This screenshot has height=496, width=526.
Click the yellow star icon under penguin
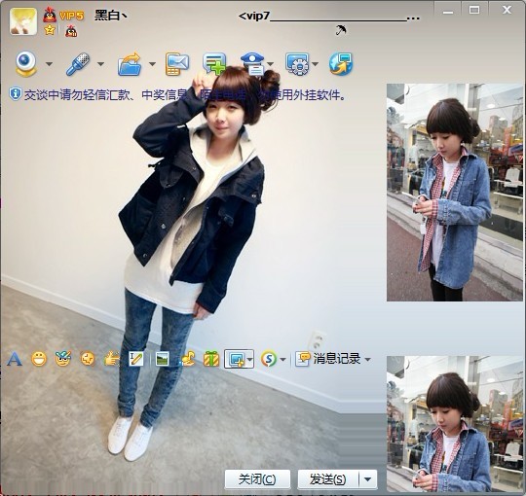50,30
